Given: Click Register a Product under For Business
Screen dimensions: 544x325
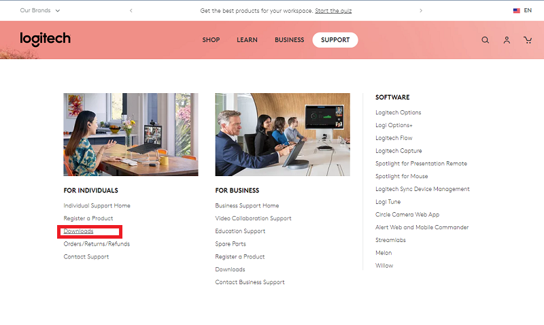Looking at the screenshot, I should pos(240,257).
